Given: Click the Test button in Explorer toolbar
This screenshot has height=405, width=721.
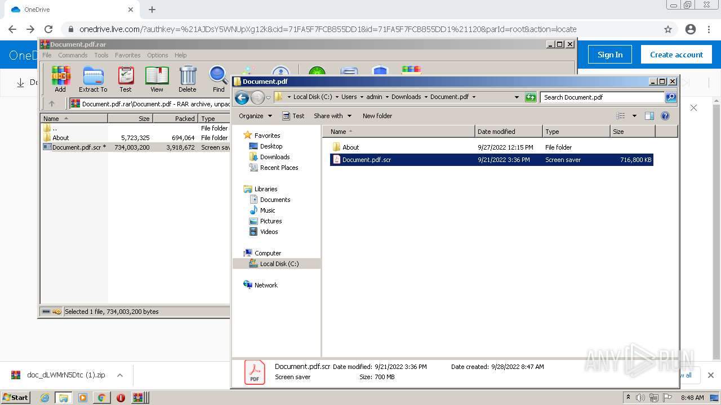Looking at the screenshot, I should tap(293, 116).
